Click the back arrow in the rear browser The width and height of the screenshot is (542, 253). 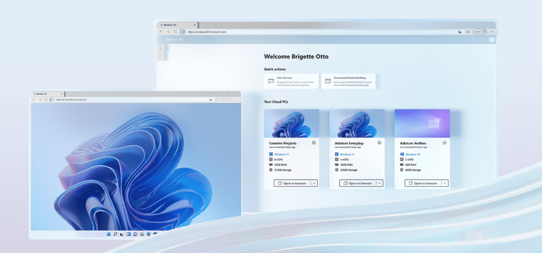(161, 32)
